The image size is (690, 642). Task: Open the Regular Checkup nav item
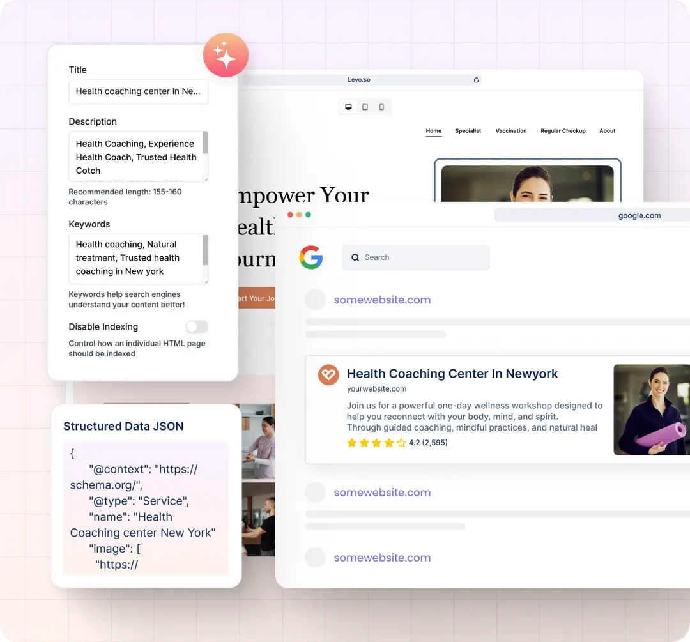click(563, 131)
